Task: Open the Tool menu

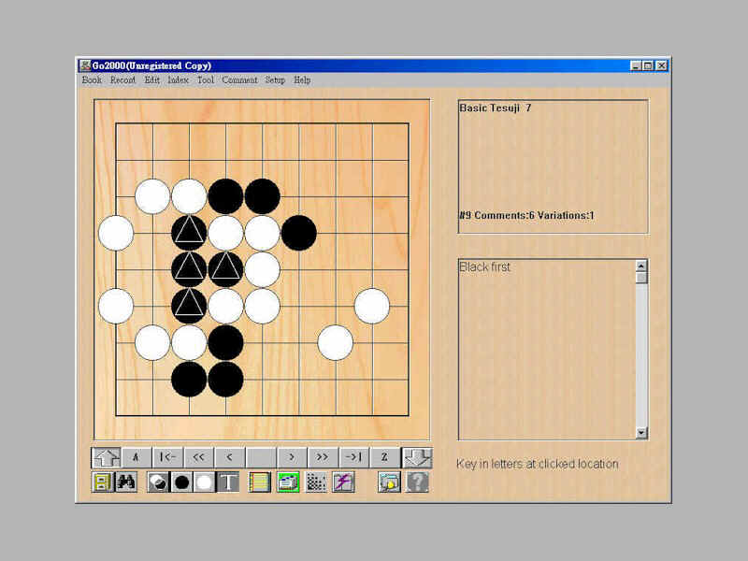Action: (206, 80)
